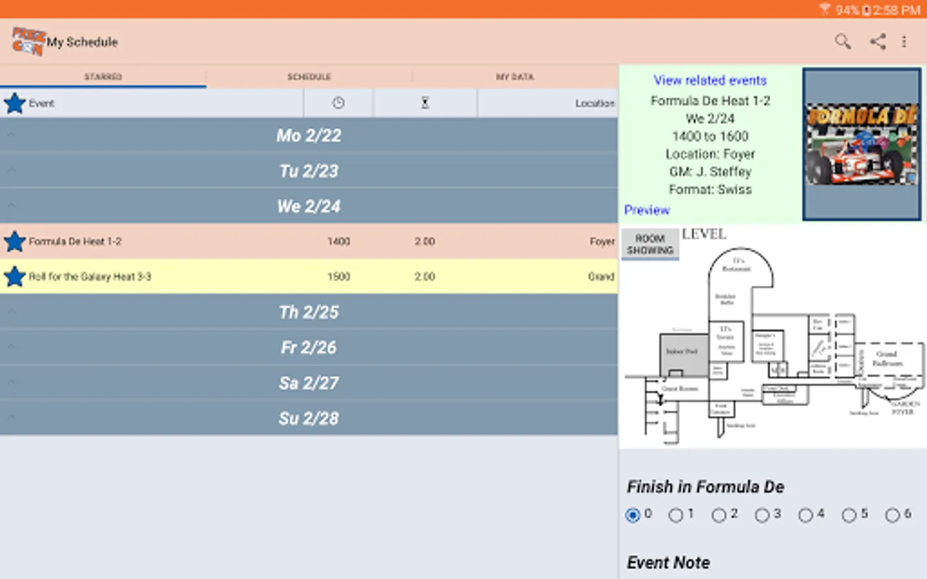Tap the Finish in Formula De heading
The height and width of the screenshot is (579, 927).
[706, 487]
